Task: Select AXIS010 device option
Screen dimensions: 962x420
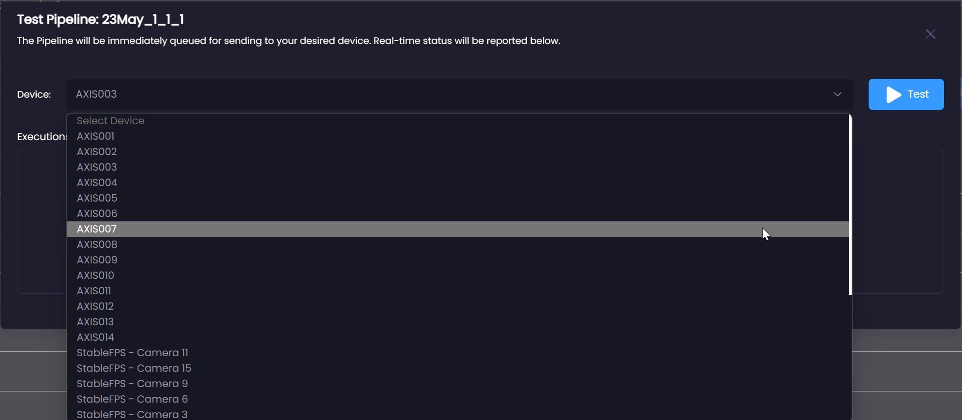Action: point(458,275)
